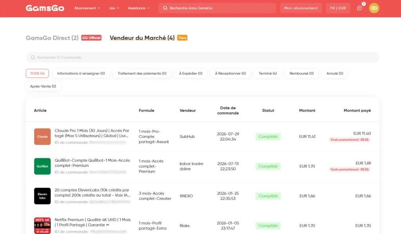The height and width of the screenshot is (234, 401).
Task: Click the search magnifier icon in header
Action: click(x=165, y=8)
